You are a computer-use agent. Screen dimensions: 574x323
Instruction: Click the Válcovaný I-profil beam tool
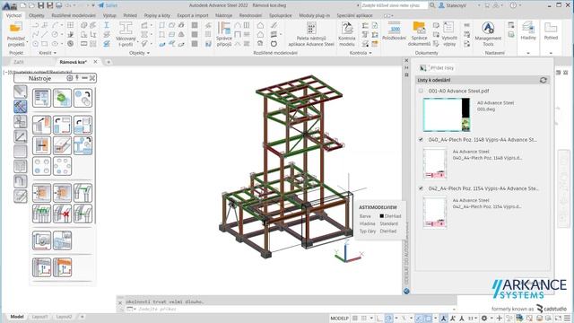[x=126, y=34]
